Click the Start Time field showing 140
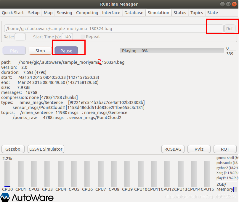239x202 pixels. tap(67, 37)
